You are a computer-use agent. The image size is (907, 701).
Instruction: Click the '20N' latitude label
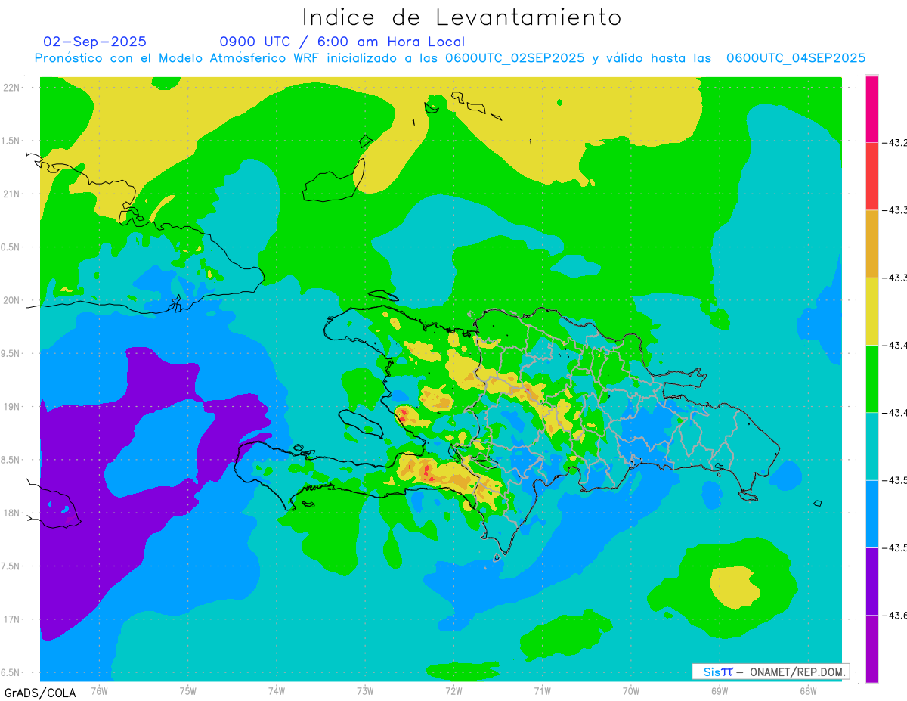13,300
